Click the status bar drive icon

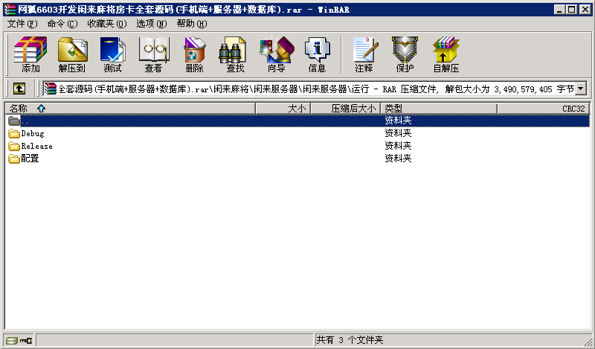(x=11, y=340)
